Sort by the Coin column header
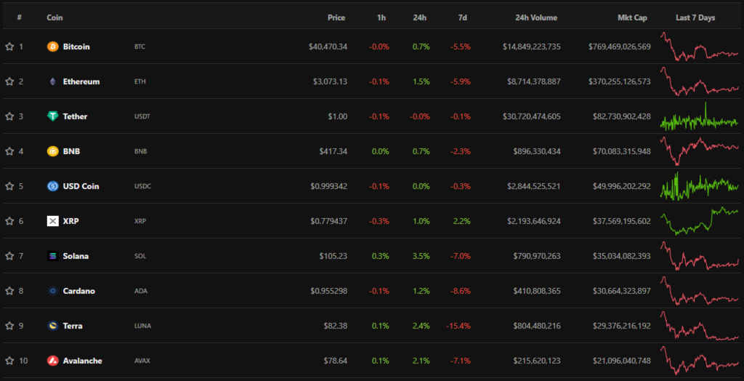The image size is (744, 381). coord(54,17)
